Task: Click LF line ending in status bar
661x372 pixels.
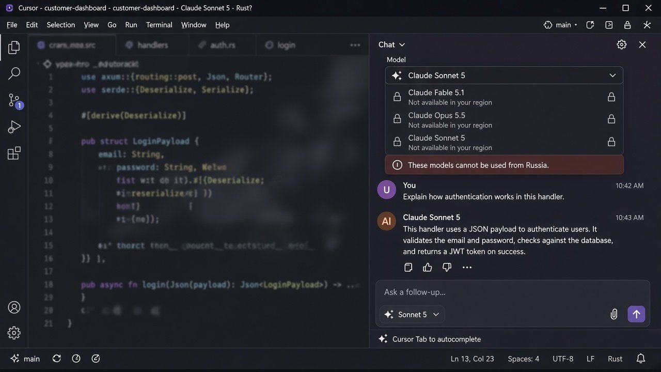Action: pyautogui.click(x=590, y=359)
